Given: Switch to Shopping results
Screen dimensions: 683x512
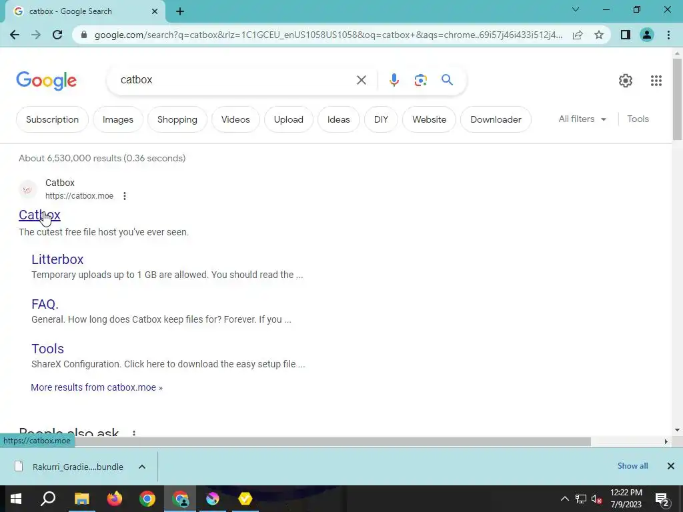Looking at the screenshot, I should click(177, 119).
